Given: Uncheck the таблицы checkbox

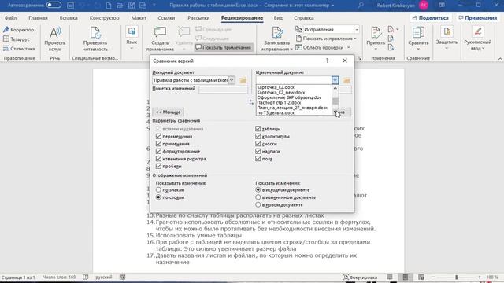Looking at the screenshot, I should (x=258, y=129).
